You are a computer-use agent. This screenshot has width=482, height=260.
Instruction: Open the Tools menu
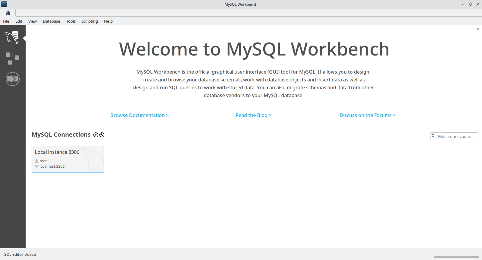(71, 21)
